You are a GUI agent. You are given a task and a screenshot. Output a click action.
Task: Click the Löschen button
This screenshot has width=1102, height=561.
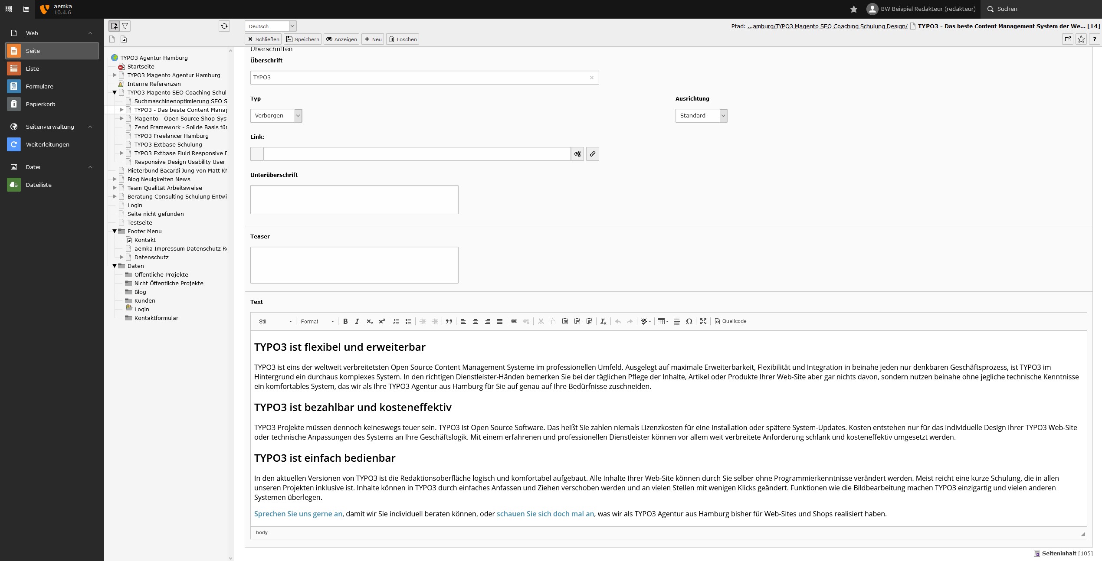[x=403, y=39]
